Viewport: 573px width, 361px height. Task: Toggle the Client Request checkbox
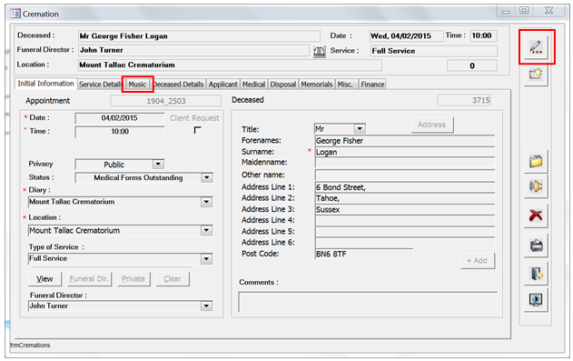[197, 130]
